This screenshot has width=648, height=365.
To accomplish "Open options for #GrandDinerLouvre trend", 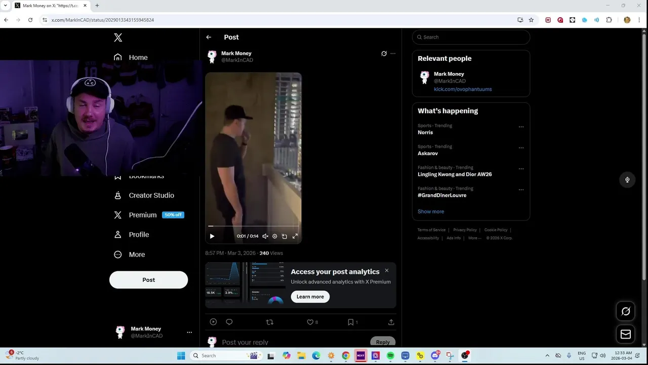I will point(521,190).
